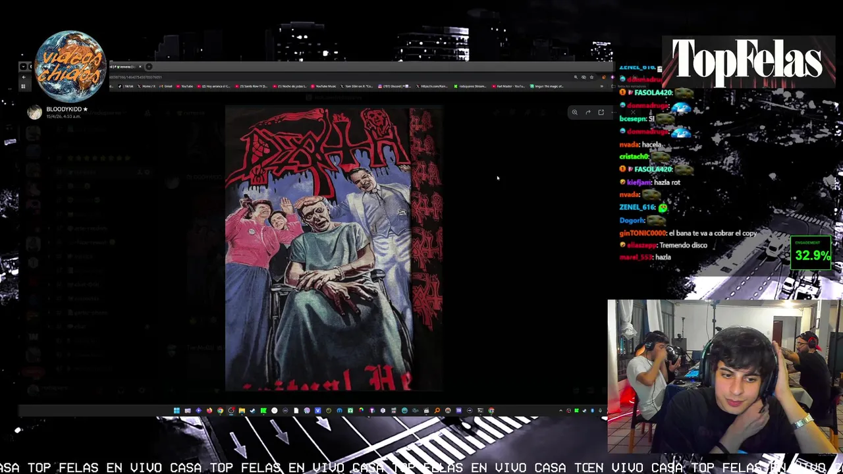The height and width of the screenshot is (474, 843).
Task: Open the Gmail bookmark
Action: pyautogui.click(x=166, y=86)
